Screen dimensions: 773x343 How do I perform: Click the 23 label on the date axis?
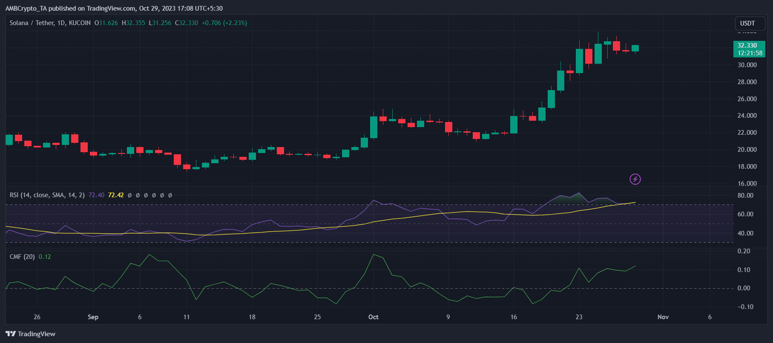(579, 317)
